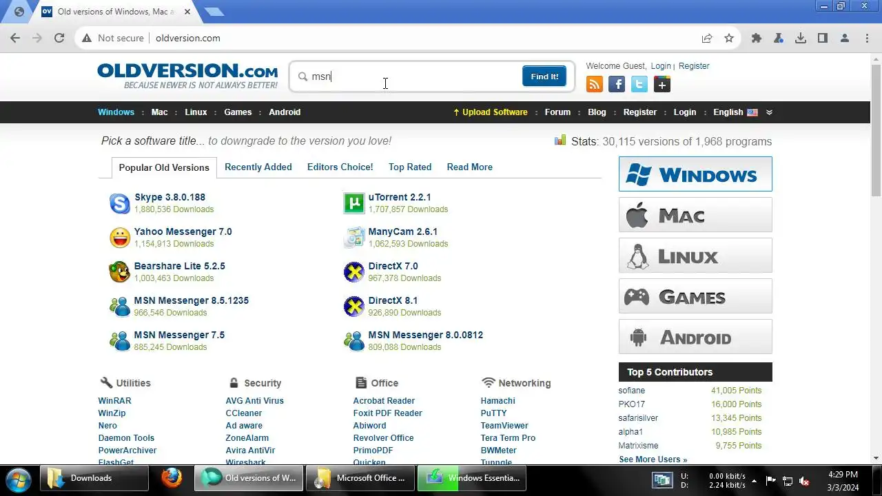Expand the header dropdown arrow near English
The height and width of the screenshot is (496, 882).
(x=769, y=112)
